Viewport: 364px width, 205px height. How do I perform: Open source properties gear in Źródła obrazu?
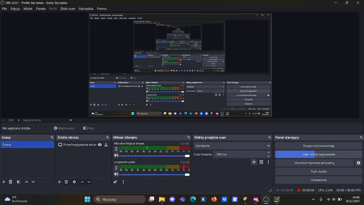click(74, 182)
